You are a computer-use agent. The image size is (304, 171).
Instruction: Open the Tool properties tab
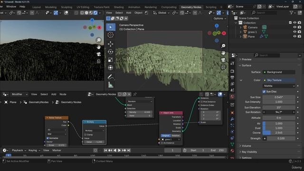[232, 63]
